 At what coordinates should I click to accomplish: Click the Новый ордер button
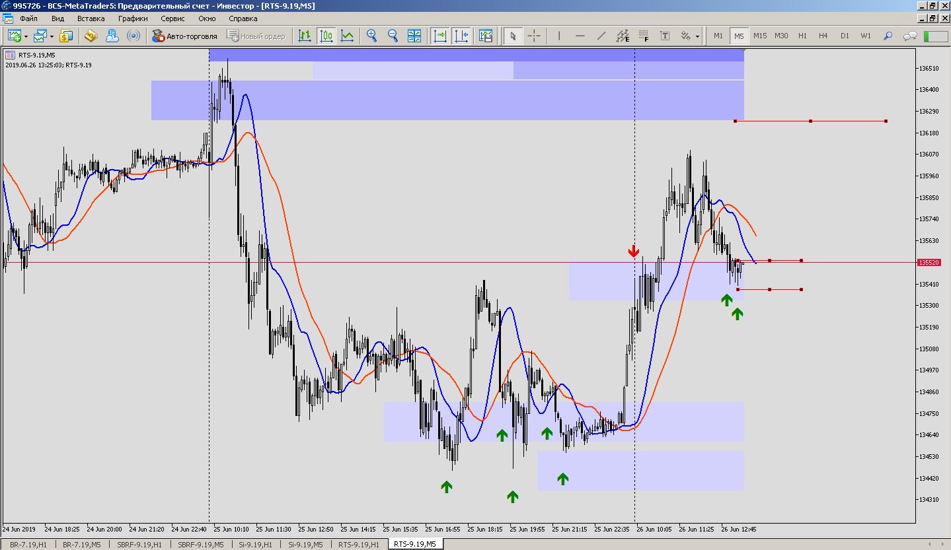256,36
